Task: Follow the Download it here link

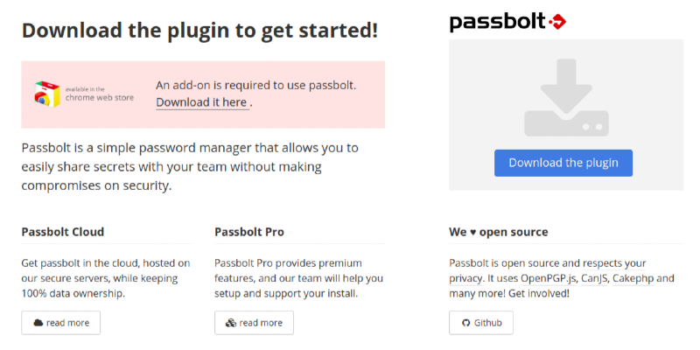Action: 201,102
